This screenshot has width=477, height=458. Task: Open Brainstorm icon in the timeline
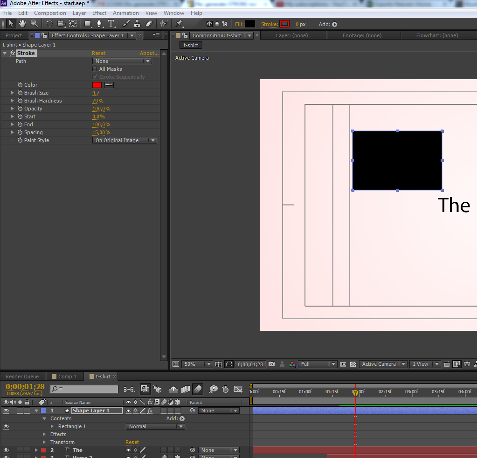pyautogui.click(x=213, y=390)
